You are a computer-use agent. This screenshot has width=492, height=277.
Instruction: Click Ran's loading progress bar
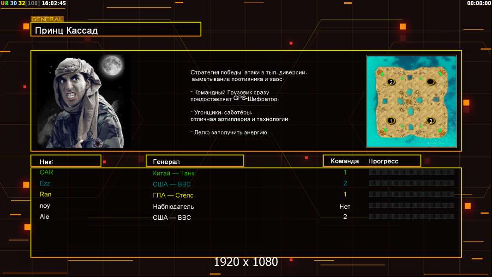[412, 194]
